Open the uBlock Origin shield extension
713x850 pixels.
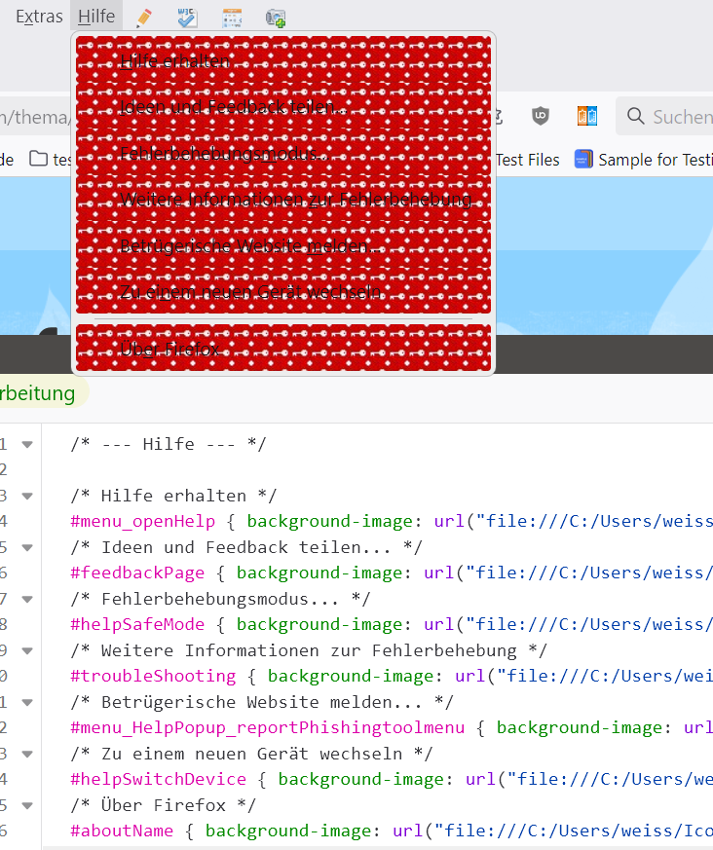click(540, 116)
